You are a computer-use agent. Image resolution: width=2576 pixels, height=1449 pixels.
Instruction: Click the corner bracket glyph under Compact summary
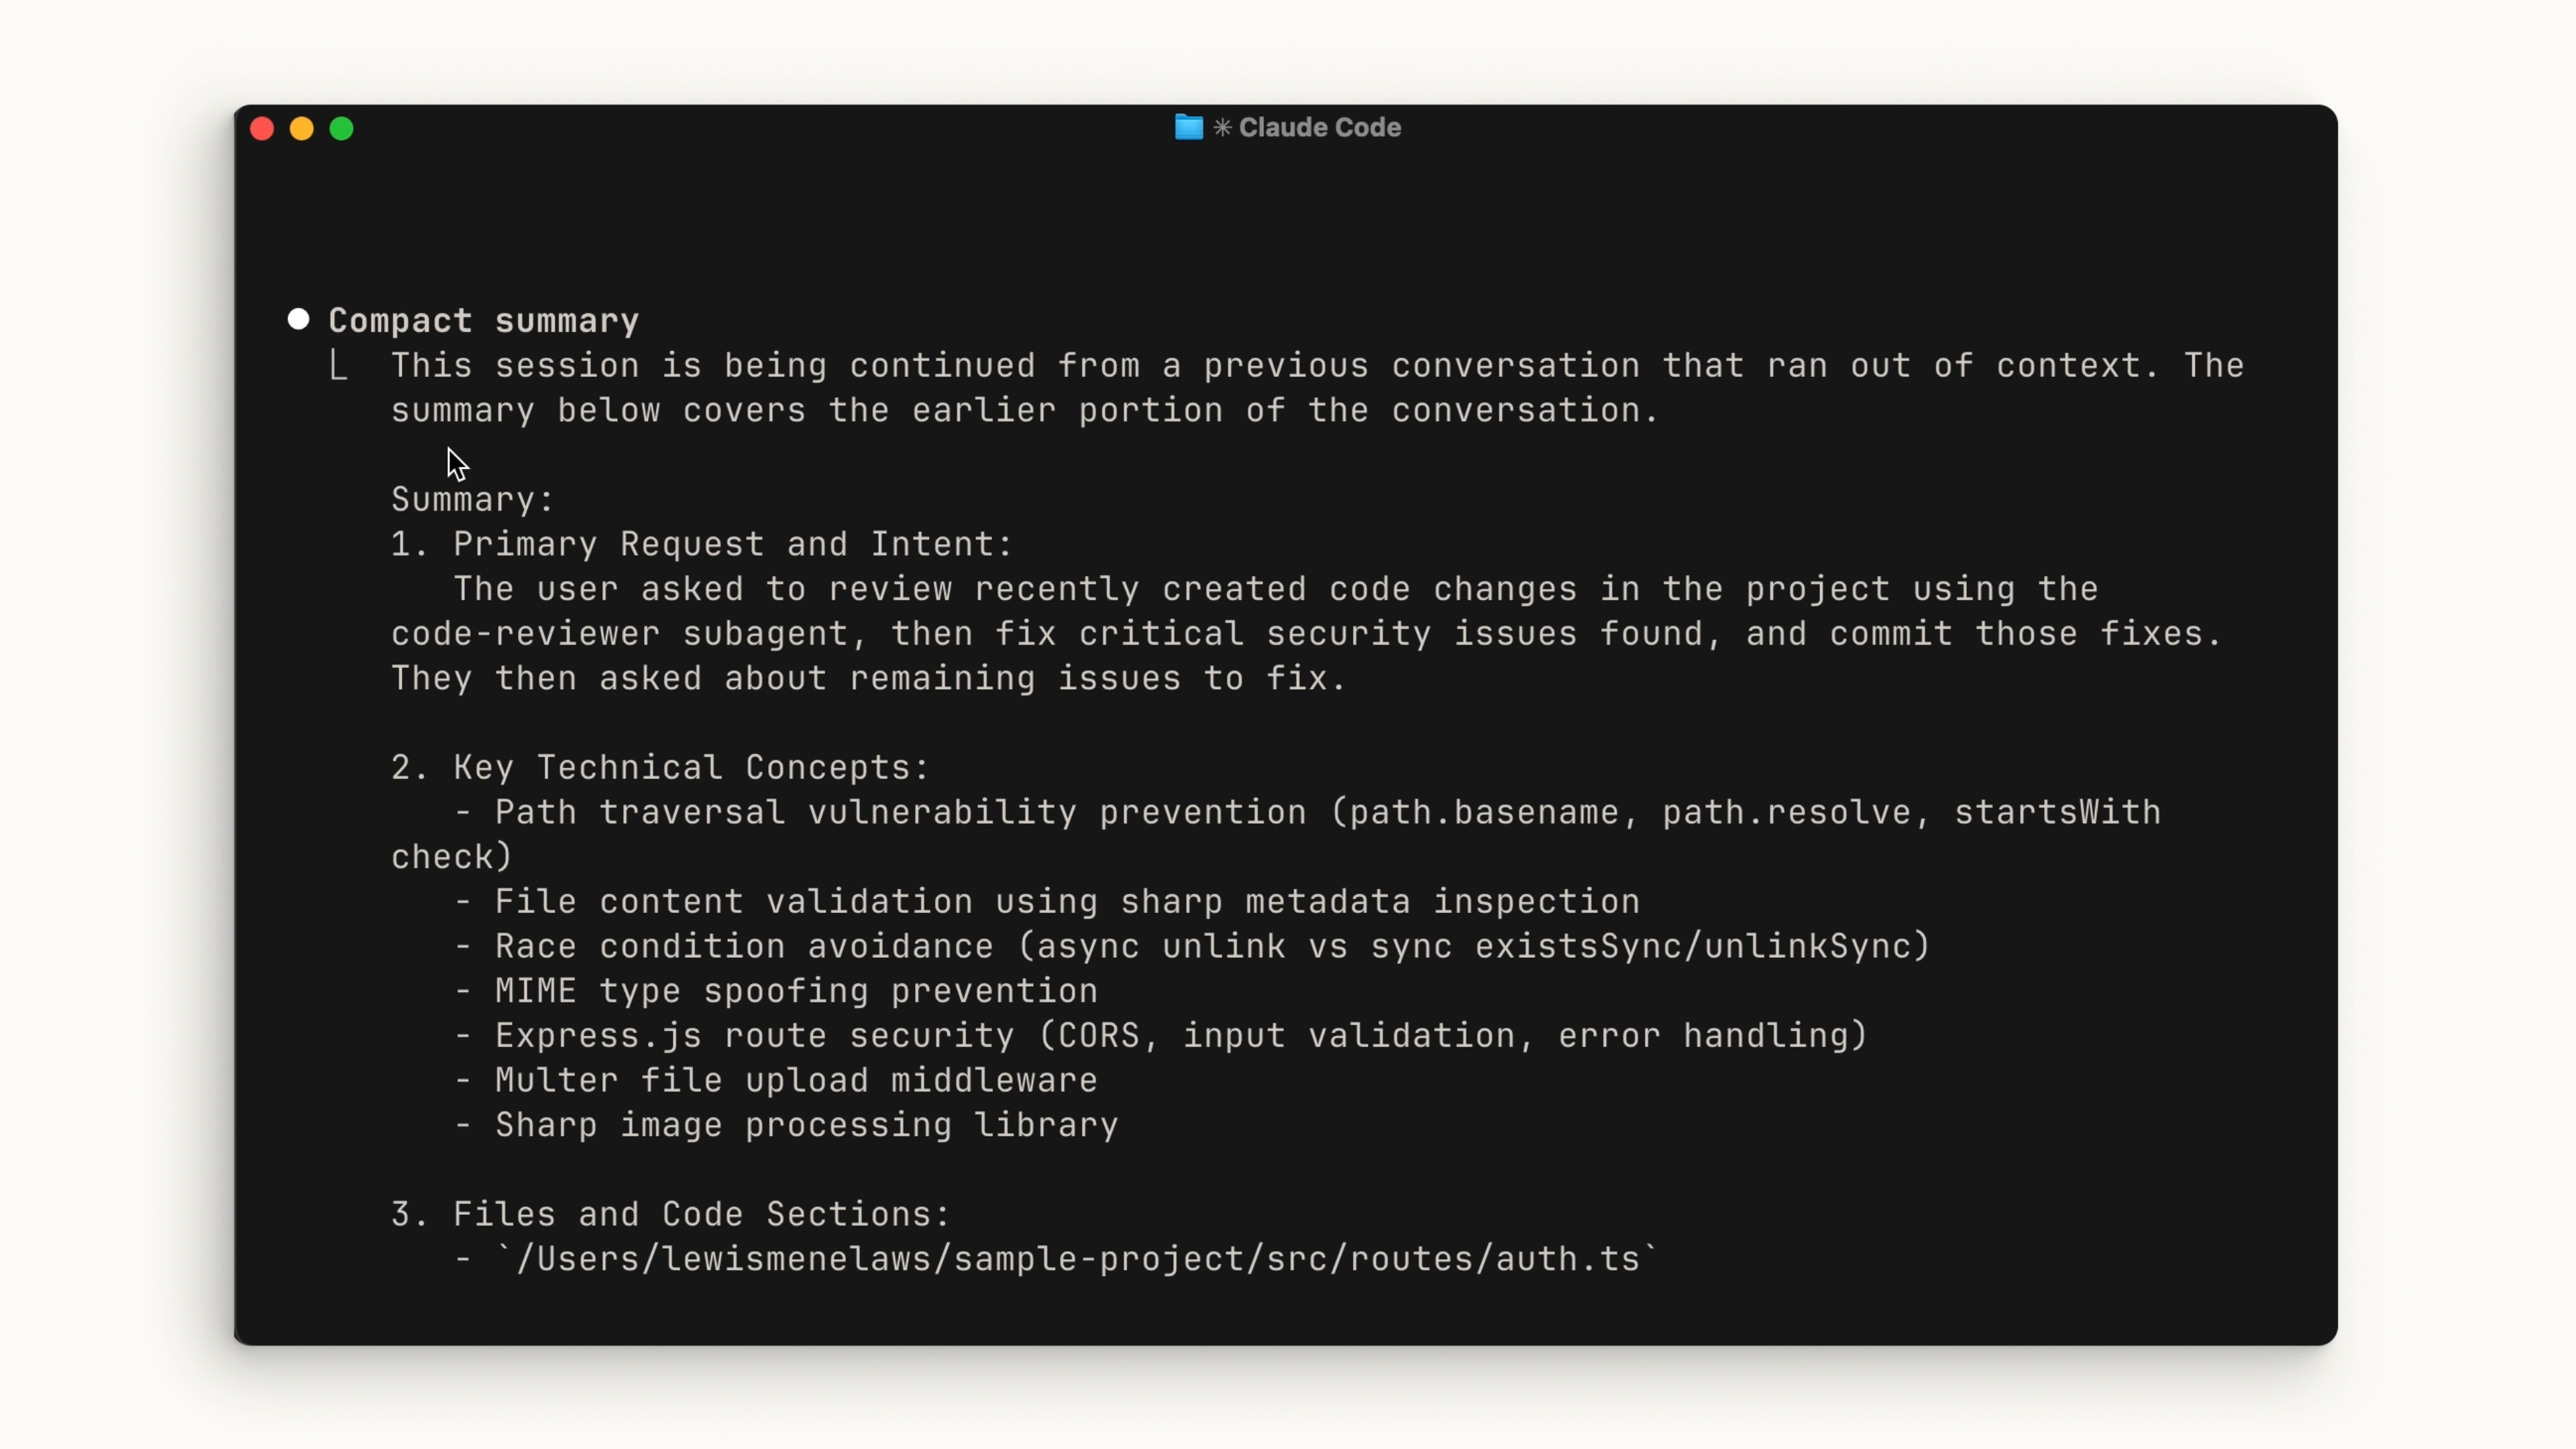point(339,366)
